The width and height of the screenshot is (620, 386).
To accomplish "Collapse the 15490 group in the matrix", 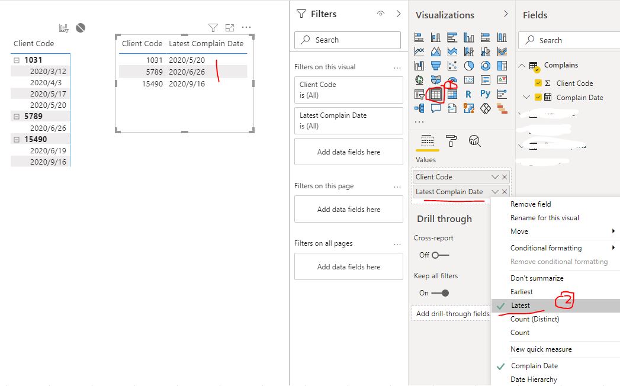I will coord(17,140).
